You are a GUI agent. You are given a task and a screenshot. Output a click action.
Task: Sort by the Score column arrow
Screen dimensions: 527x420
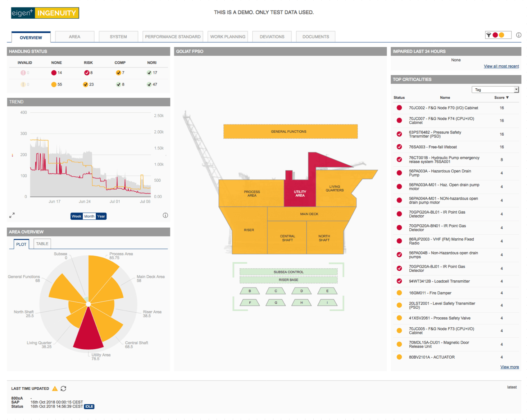[507, 98]
